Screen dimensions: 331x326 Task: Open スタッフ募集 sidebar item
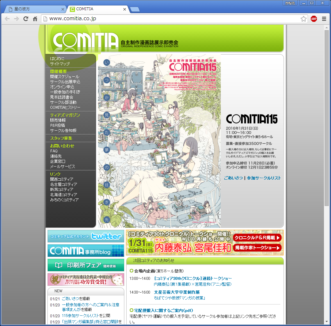pyautogui.click(x=61, y=138)
